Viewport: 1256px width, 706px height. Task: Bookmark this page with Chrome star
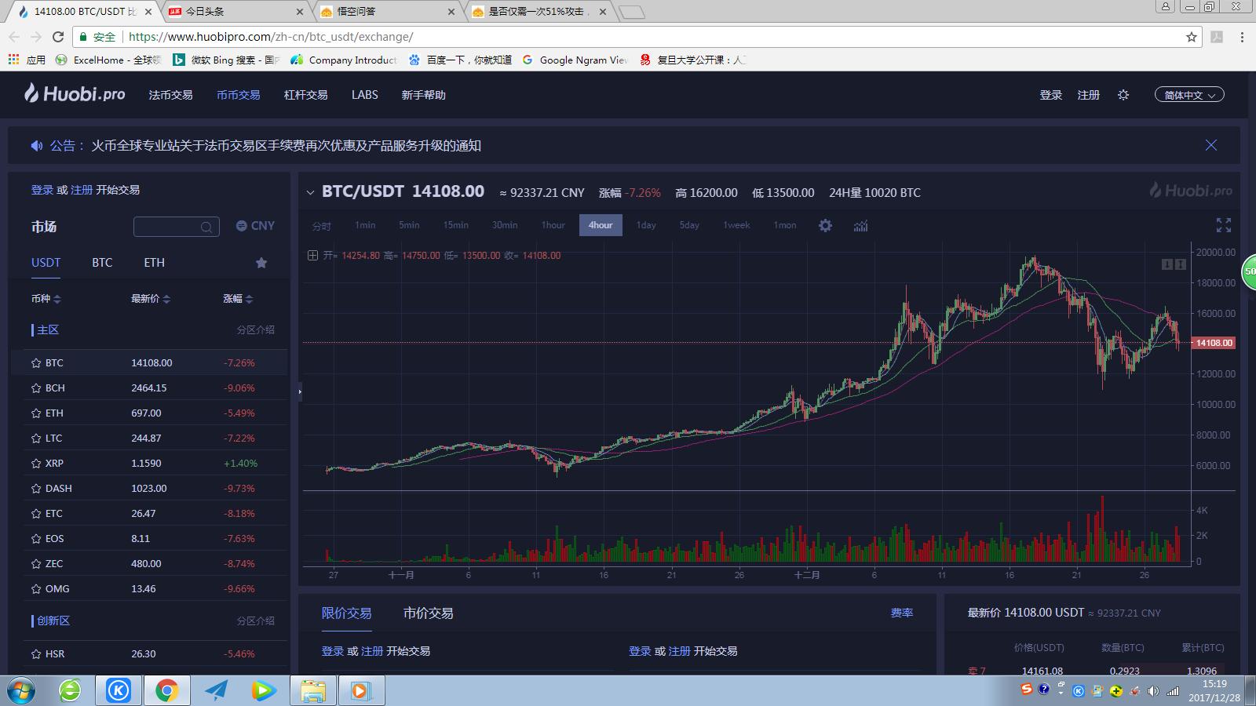tap(1191, 37)
